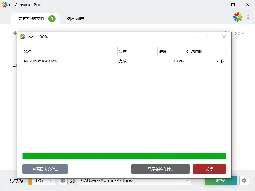
Task: Open the three-dot menu in reaConverter
Action: pos(248,17)
